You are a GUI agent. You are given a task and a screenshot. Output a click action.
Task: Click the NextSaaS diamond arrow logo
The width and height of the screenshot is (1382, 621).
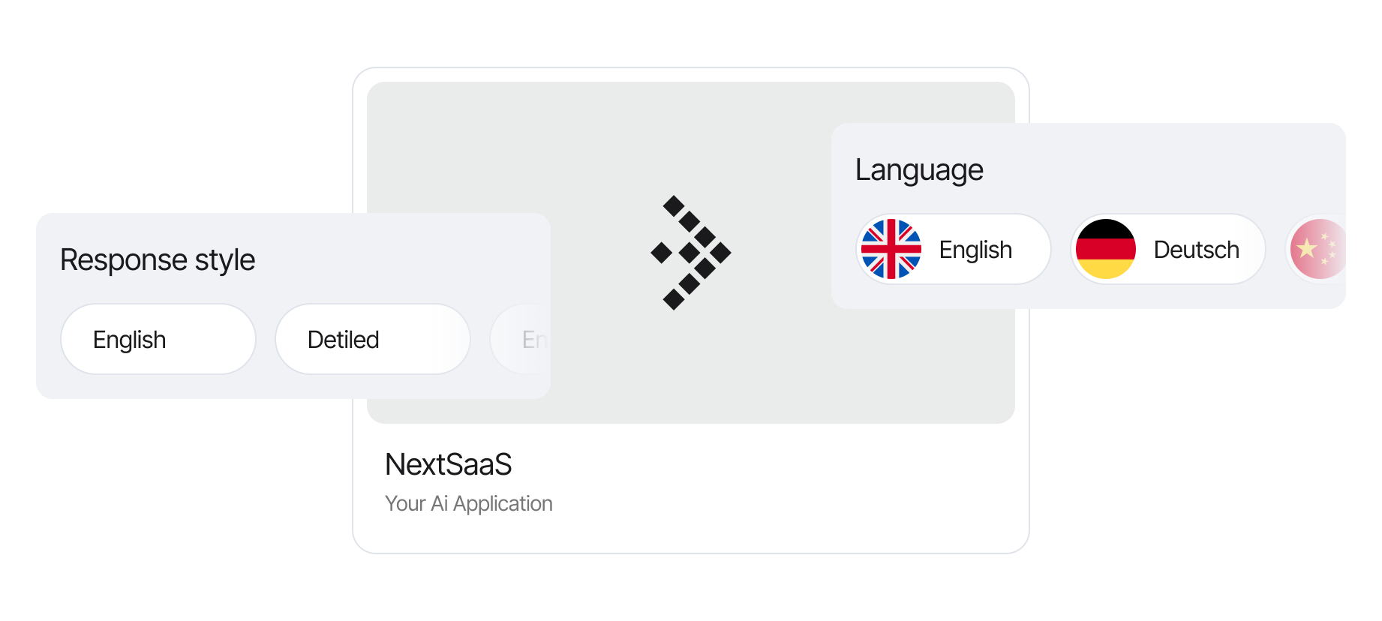690,253
